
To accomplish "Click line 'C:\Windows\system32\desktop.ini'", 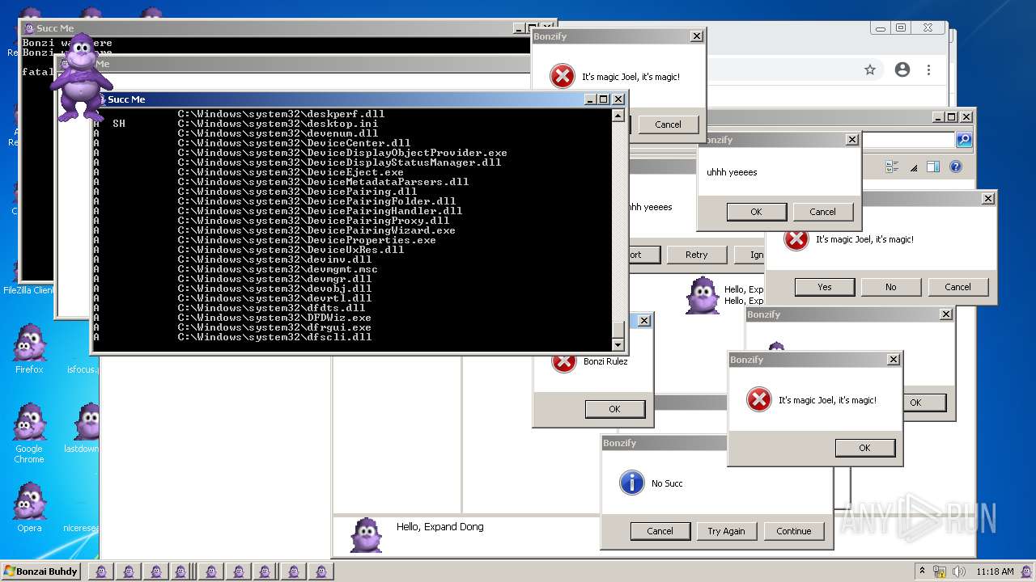I will tap(278, 124).
